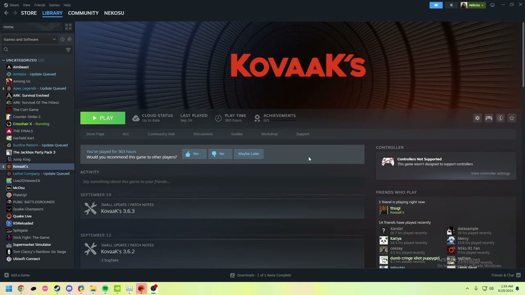Open the Friends menu
This screenshot has height=295, width=525.
40,5
